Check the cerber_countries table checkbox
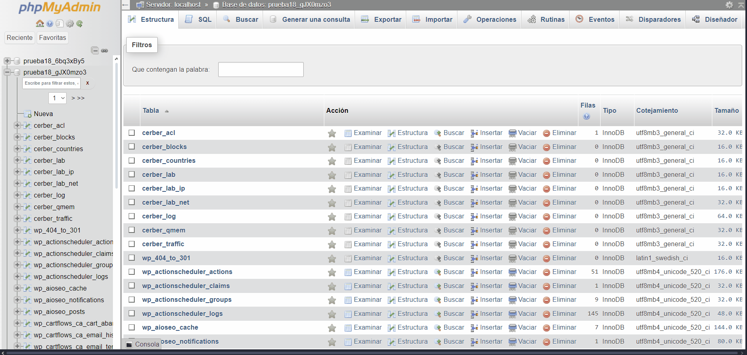Viewport: 747px width, 355px height. [131, 160]
